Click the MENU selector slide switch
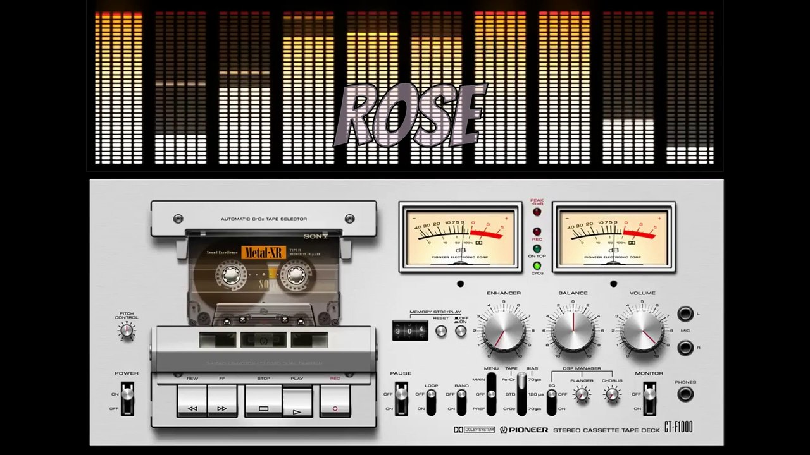The height and width of the screenshot is (455, 810). tap(492, 394)
